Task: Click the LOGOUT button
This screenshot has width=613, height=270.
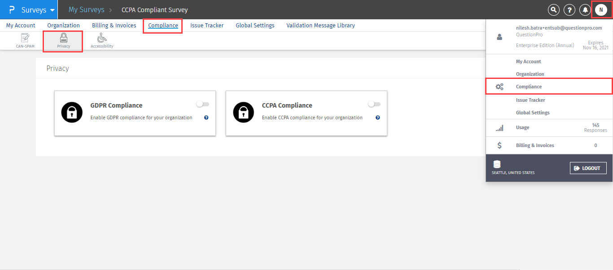Action: [588, 168]
